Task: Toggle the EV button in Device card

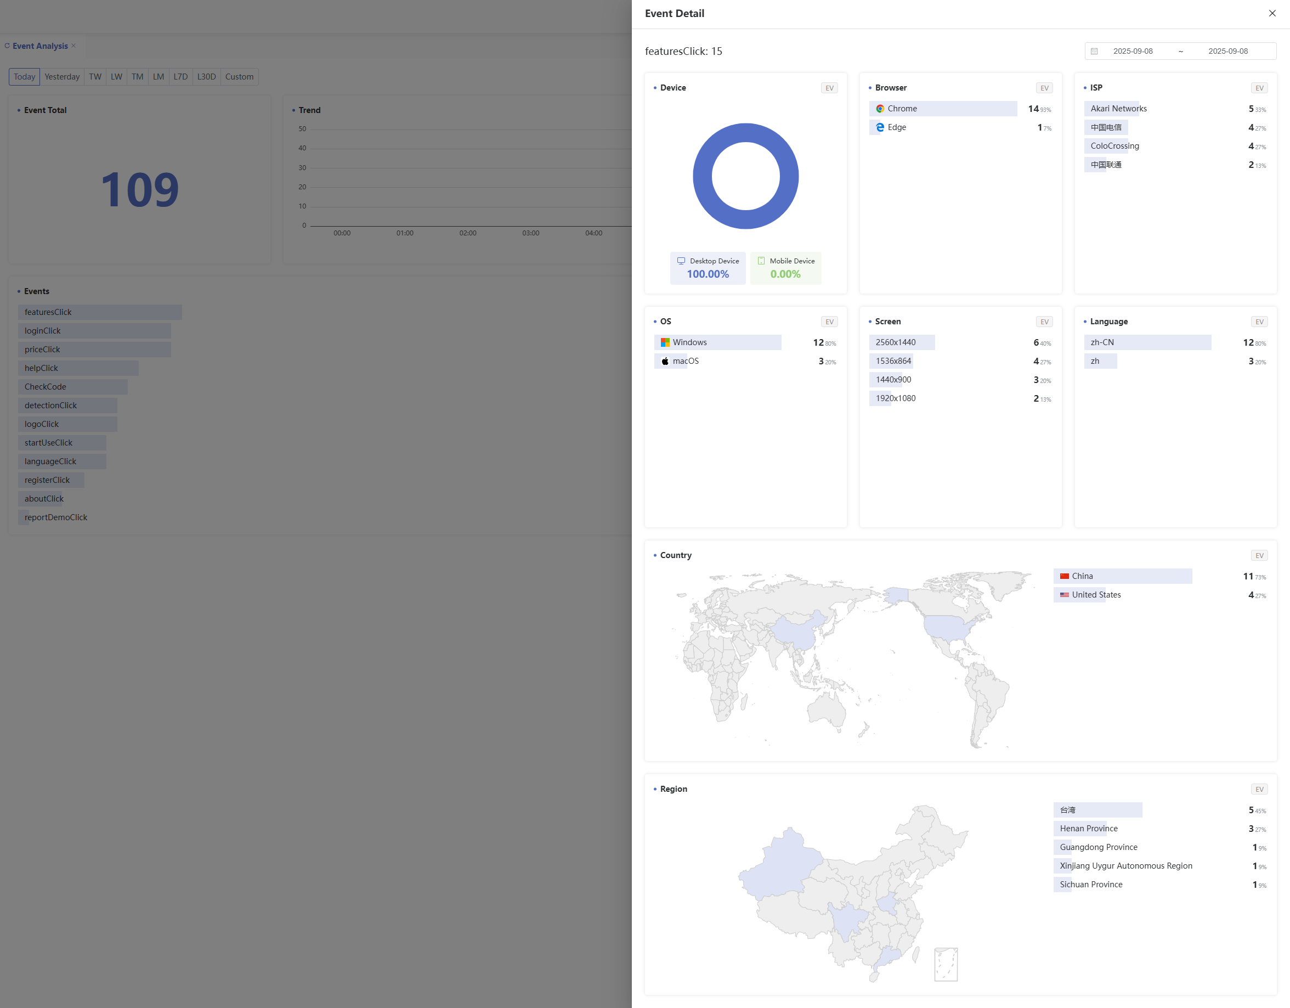Action: point(829,88)
